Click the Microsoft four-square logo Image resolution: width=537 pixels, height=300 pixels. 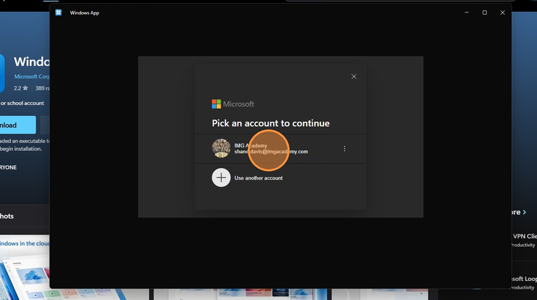(216, 104)
